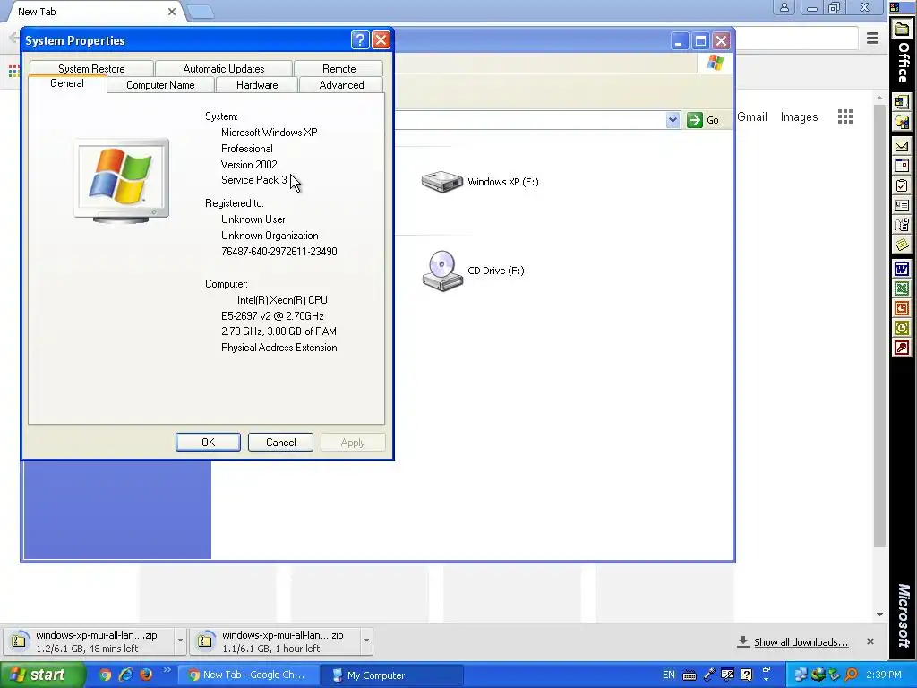Switch to the Computer Name tab
917x688 pixels.
point(160,85)
